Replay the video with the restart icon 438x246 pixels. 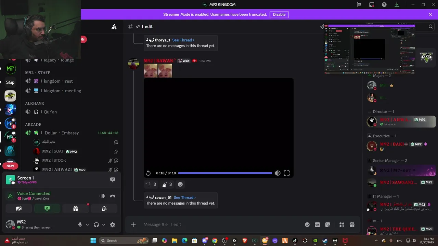pos(148,173)
